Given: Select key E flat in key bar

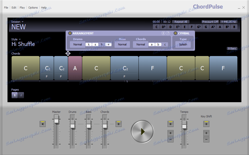Looking at the screenshot, I should click(x=178, y=27).
